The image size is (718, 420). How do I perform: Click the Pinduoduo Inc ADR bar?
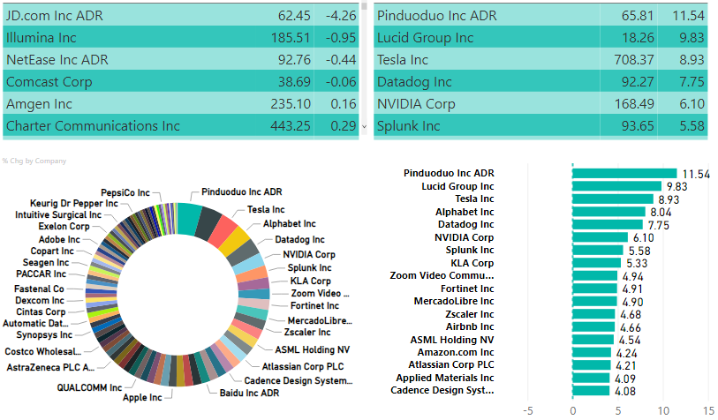pos(624,174)
